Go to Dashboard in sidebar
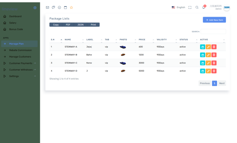Screen dimensions: 237x143 [x=15, y=16]
